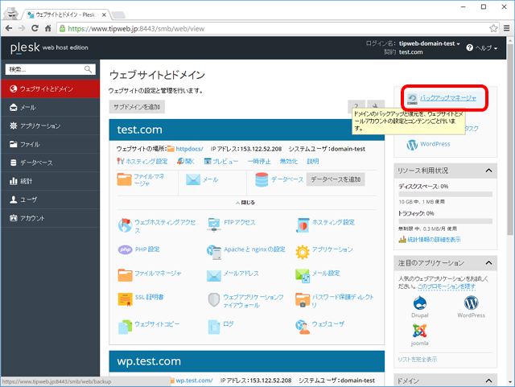Collapse the section with 閉じる
The image size is (515, 387).
coord(245,203)
